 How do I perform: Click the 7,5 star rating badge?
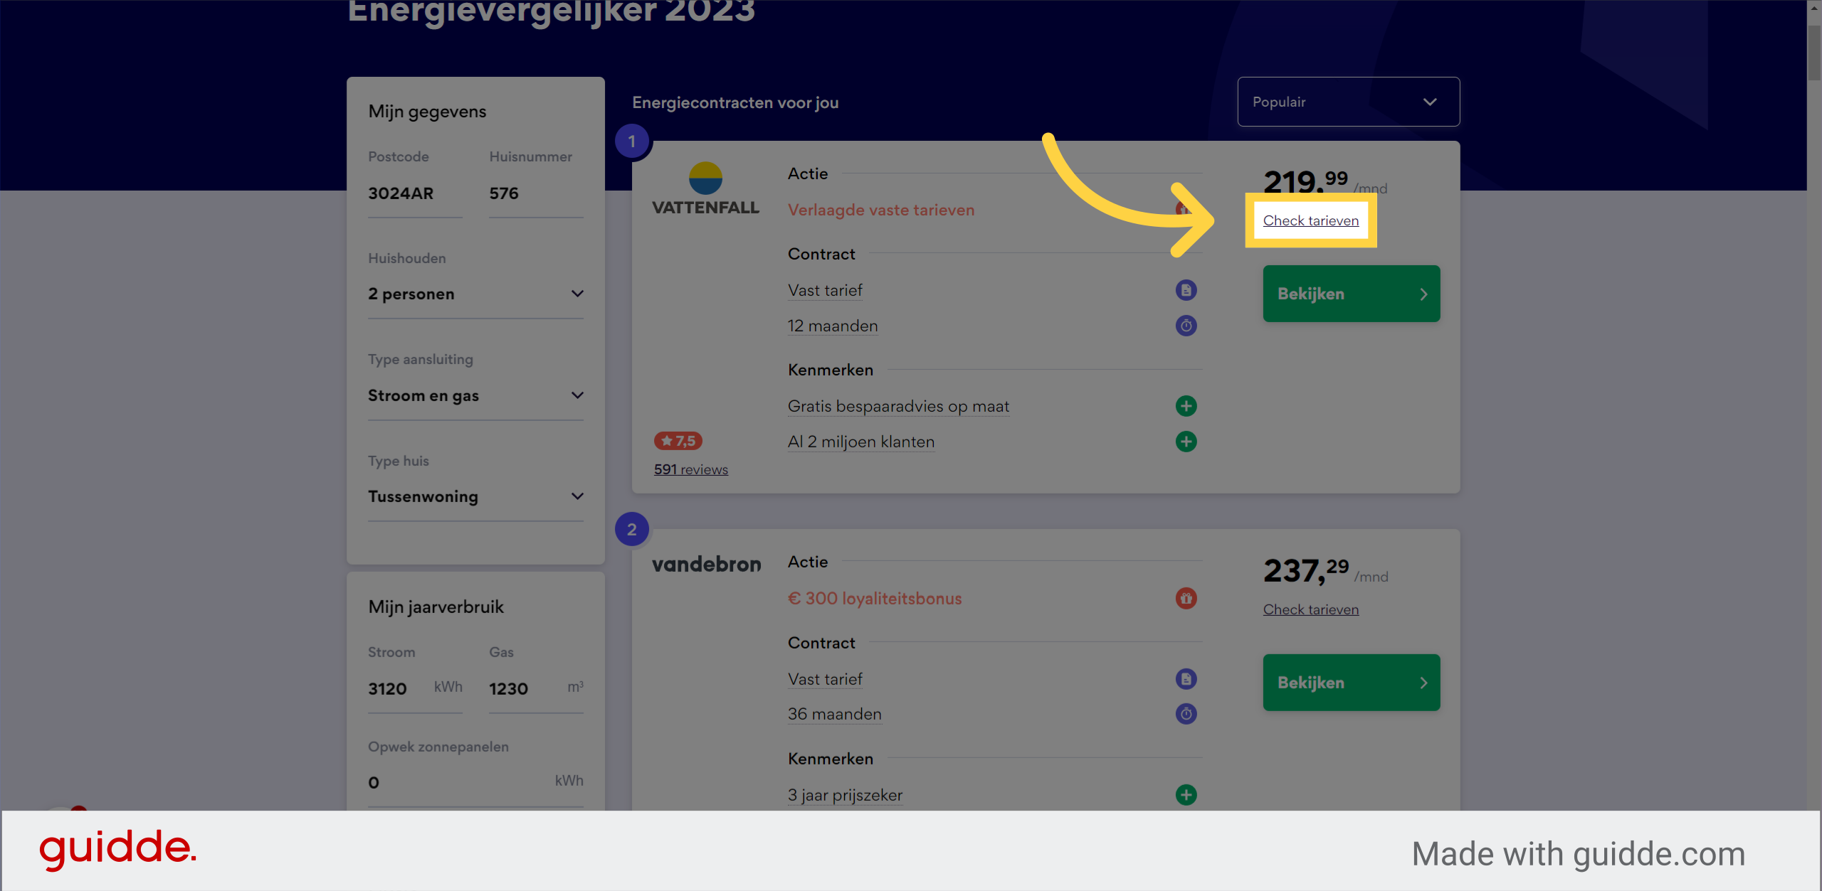[678, 441]
